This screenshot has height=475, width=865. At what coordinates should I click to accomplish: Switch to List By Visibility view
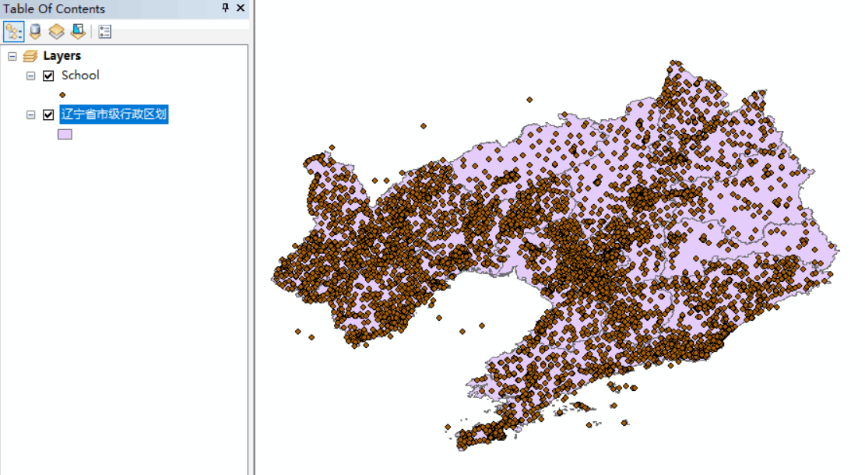coord(56,31)
